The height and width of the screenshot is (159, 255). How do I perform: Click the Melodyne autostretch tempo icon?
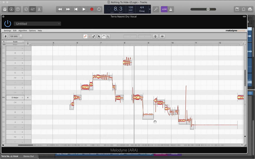[x=6, y=36]
